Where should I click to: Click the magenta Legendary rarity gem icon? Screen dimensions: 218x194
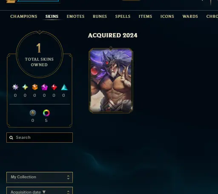[x=44, y=87]
